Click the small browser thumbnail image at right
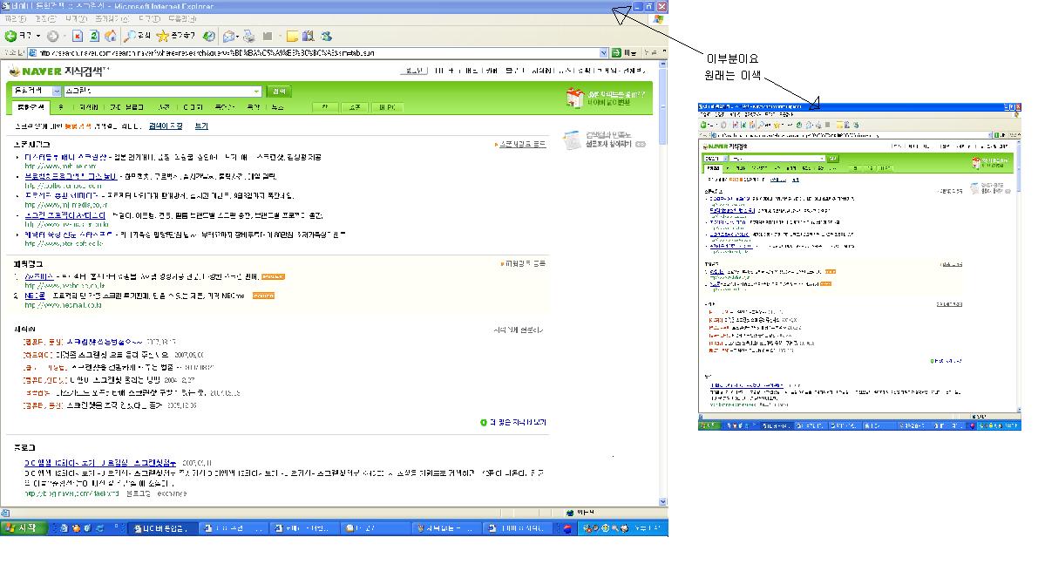 pyautogui.click(x=859, y=266)
